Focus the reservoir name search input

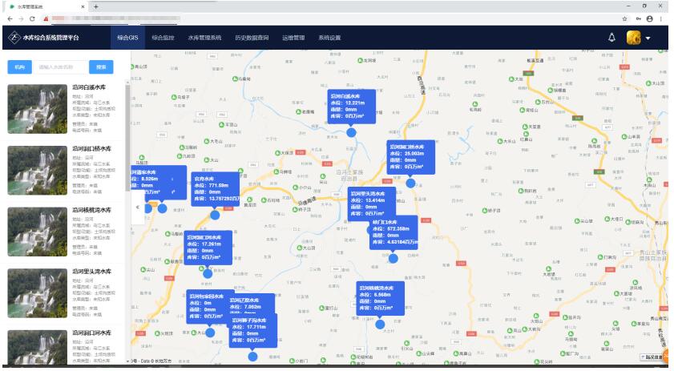60,67
